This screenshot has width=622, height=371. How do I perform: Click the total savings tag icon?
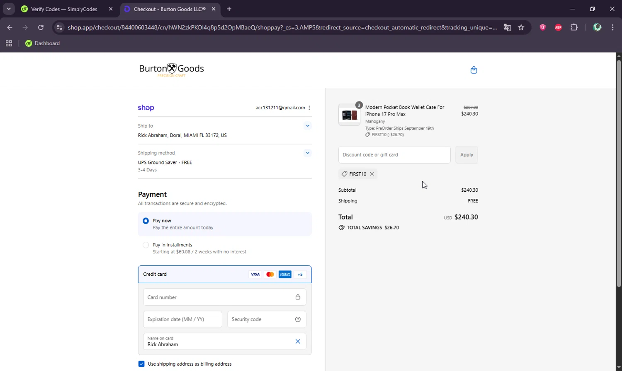(341, 228)
